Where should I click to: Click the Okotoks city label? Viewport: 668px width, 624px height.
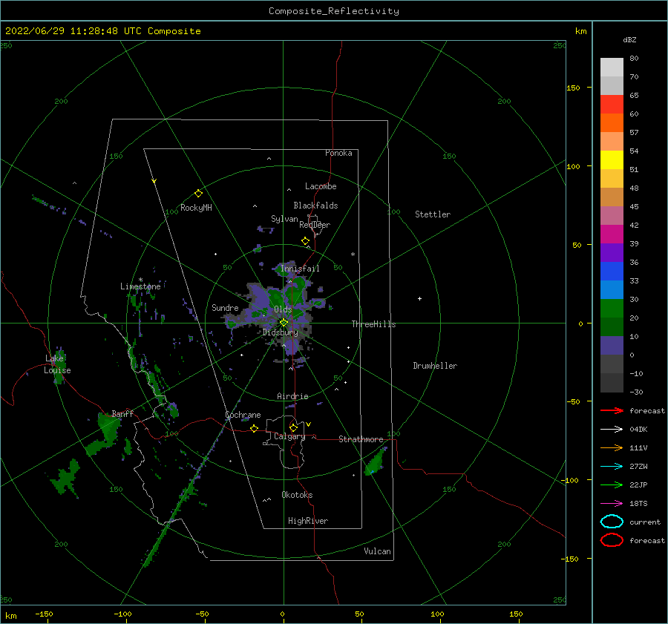pos(297,495)
